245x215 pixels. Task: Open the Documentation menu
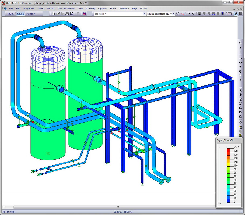pos(66,9)
